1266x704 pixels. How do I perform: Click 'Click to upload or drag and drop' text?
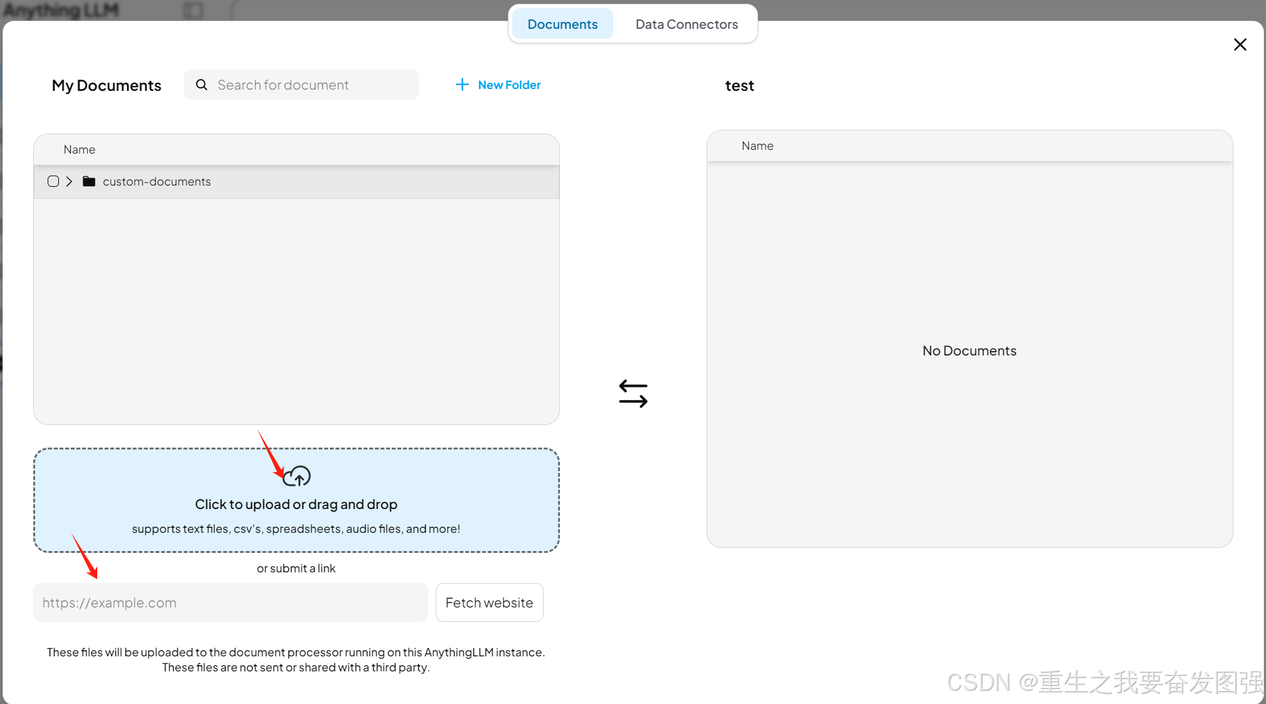point(296,504)
